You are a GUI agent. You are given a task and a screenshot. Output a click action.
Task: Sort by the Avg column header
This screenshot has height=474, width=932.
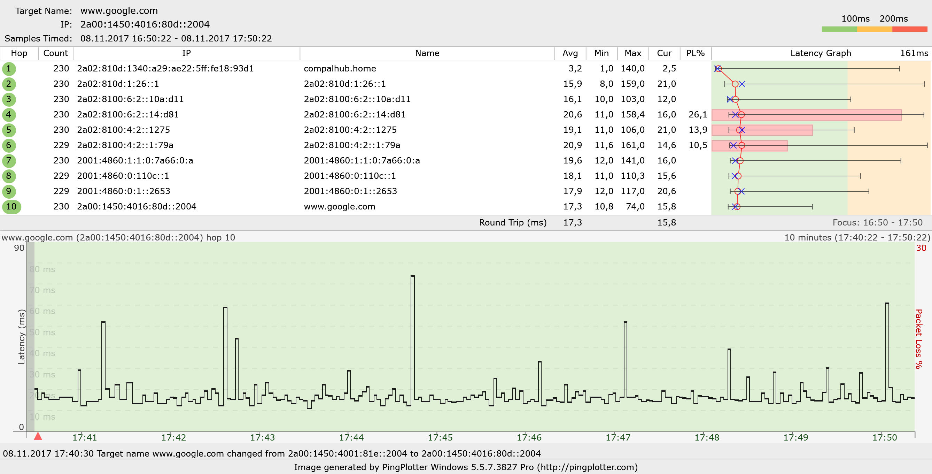(x=570, y=53)
